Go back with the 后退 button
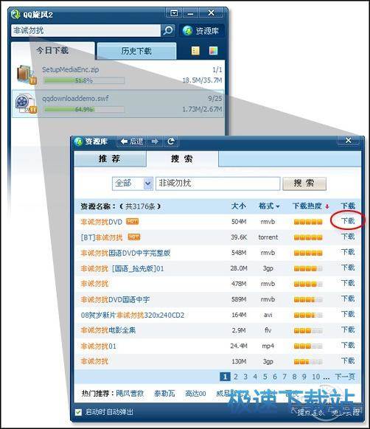Image resolution: width=370 pixels, height=429 pixels. 132,142
